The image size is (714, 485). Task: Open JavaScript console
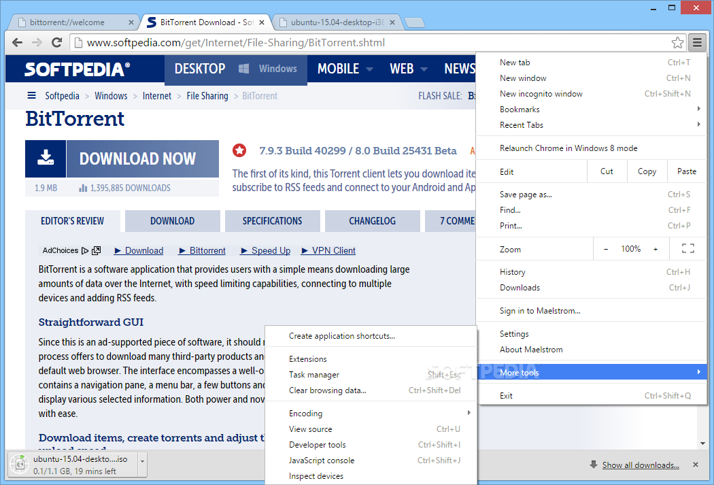coord(371,461)
